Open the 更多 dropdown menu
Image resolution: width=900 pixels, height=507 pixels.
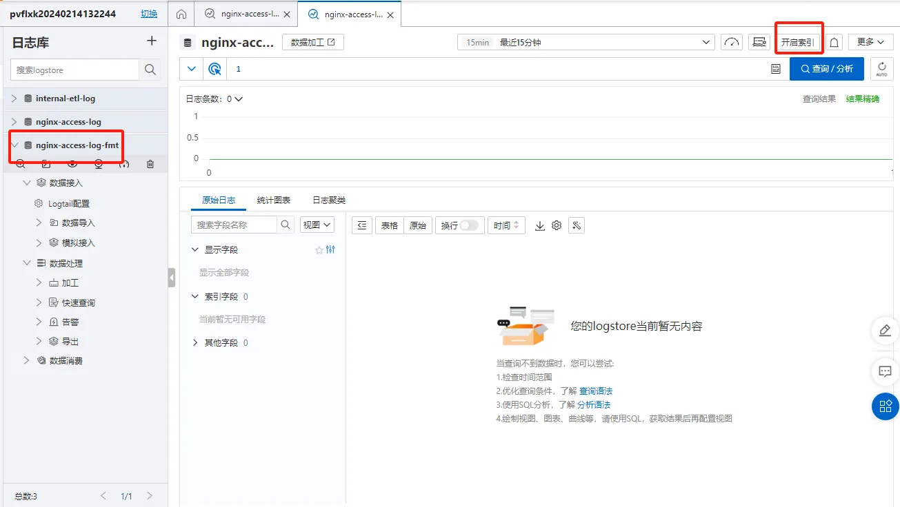click(870, 42)
